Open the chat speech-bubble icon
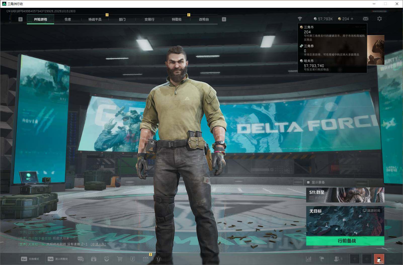 pyautogui.click(x=80, y=259)
